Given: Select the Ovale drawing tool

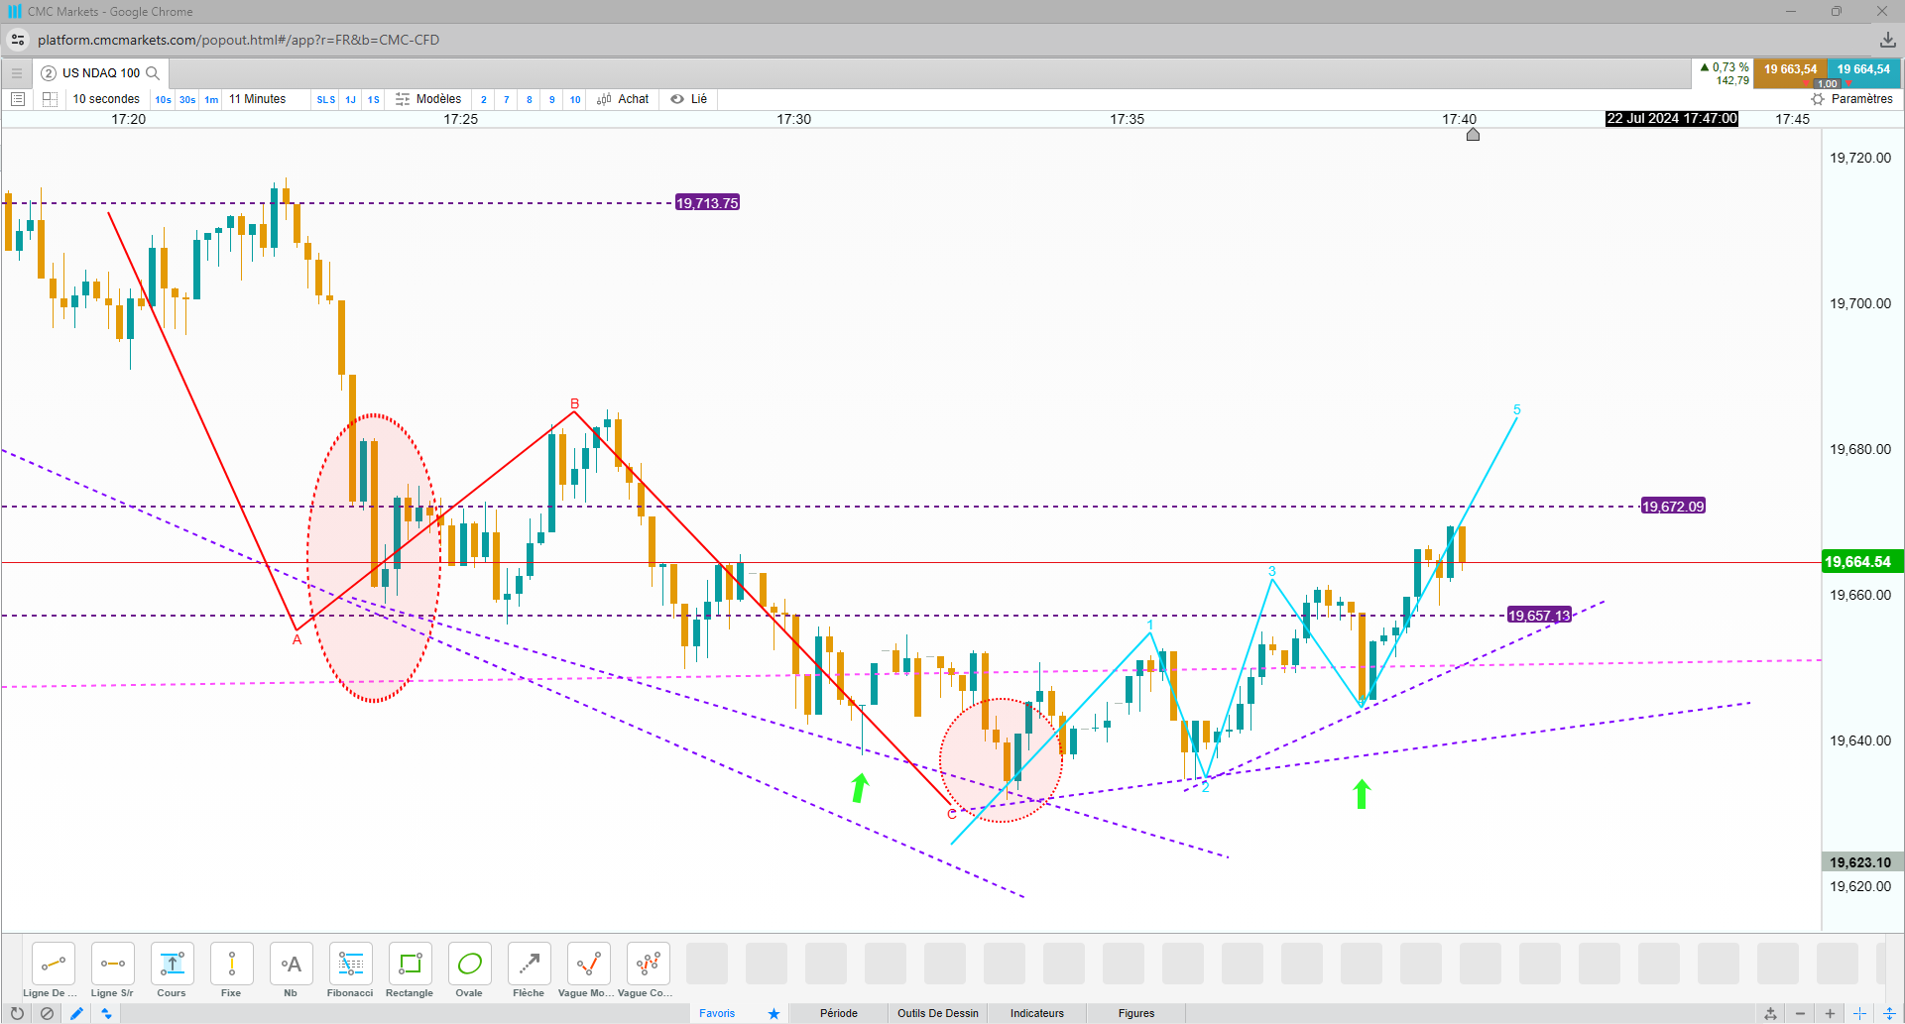Looking at the screenshot, I should pos(470,964).
